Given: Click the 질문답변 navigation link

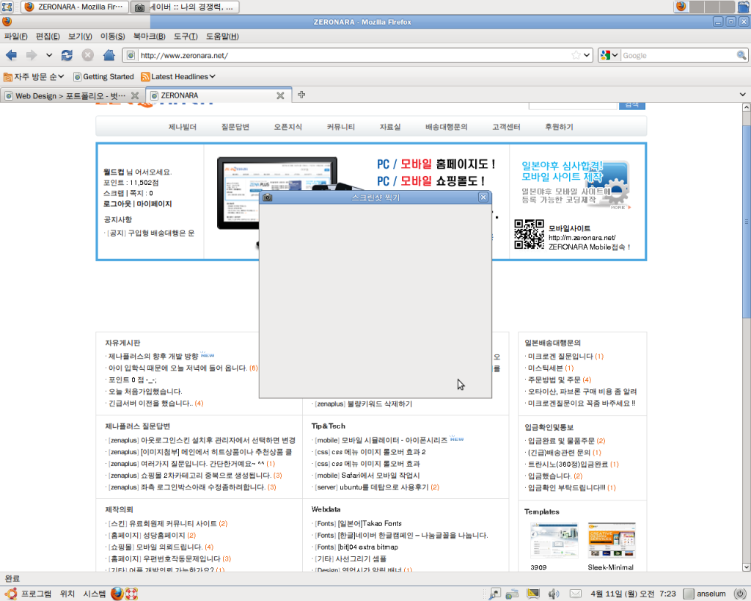Looking at the screenshot, I should tap(235, 127).
